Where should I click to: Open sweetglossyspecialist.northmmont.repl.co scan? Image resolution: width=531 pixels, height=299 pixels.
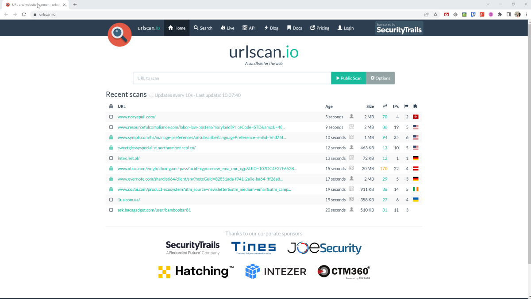point(157,148)
